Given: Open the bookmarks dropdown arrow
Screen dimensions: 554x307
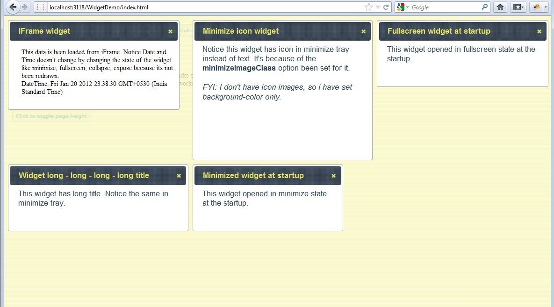Looking at the screenshot, I should (x=523, y=7).
